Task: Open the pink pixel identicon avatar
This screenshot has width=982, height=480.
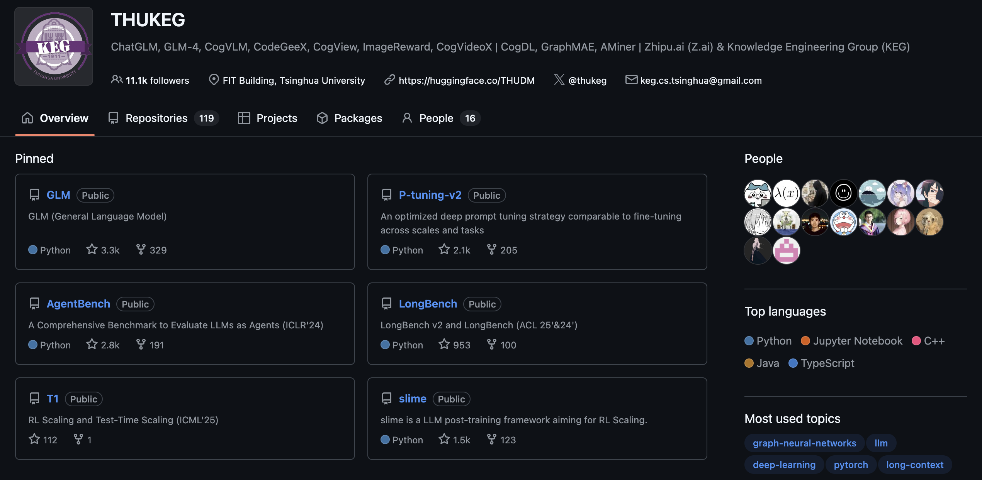Action: tap(786, 250)
